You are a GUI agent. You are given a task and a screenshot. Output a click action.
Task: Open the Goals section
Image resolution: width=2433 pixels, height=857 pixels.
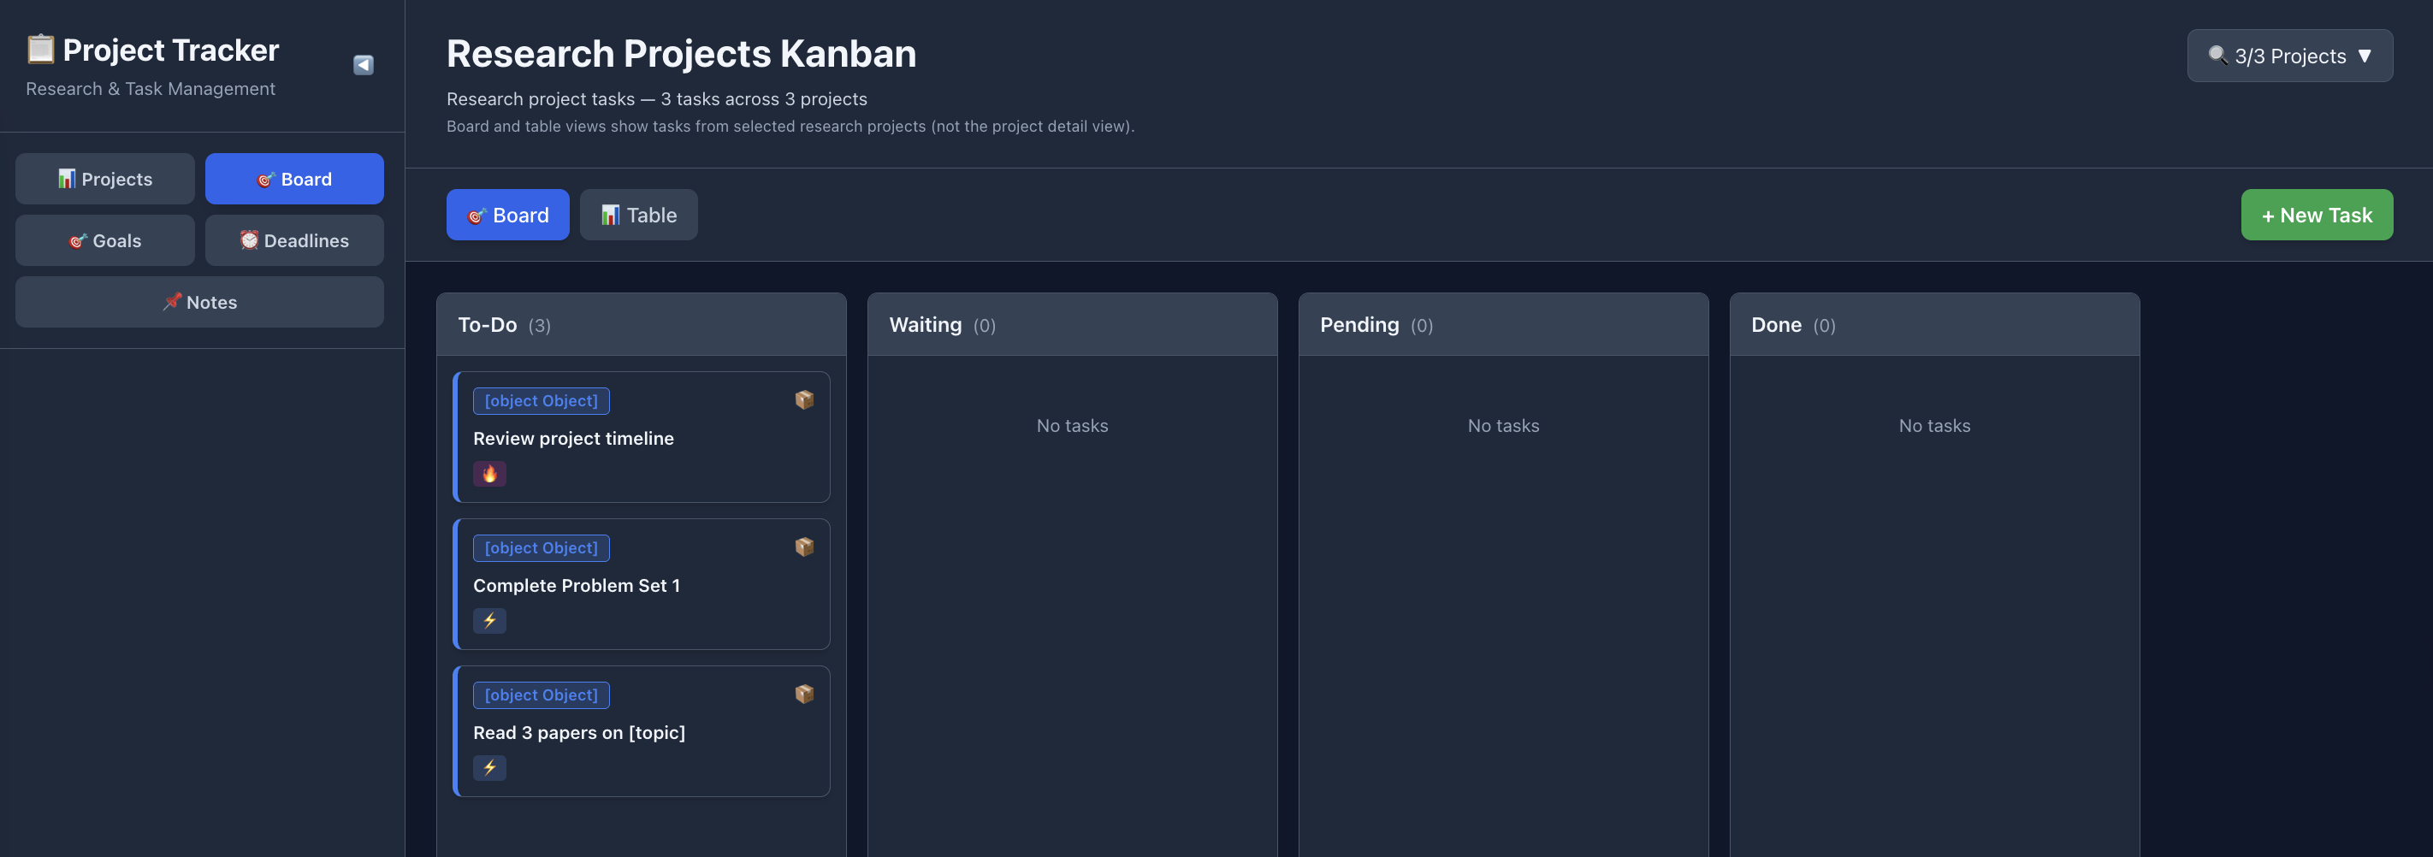click(x=104, y=239)
